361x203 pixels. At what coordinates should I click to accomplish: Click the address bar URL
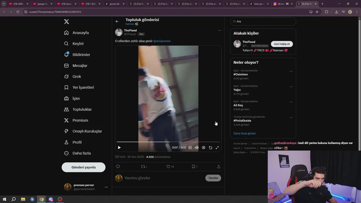(55, 12)
